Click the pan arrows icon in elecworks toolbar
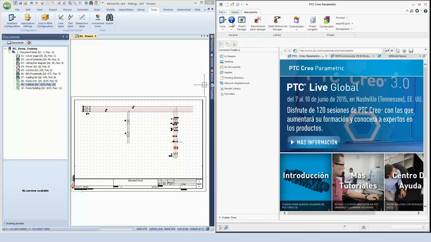Viewport: 431px width, 242px height. point(80,3)
